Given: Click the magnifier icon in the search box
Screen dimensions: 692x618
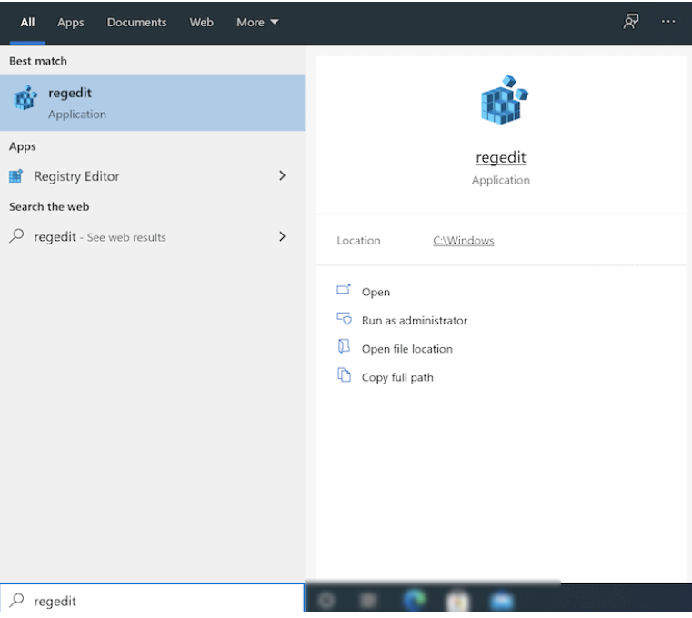Looking at the screenshot, I should [16, 600].
